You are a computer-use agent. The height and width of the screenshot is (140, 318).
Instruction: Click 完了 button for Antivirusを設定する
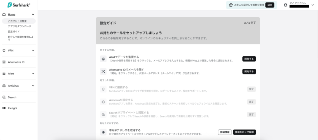(252, 102)
